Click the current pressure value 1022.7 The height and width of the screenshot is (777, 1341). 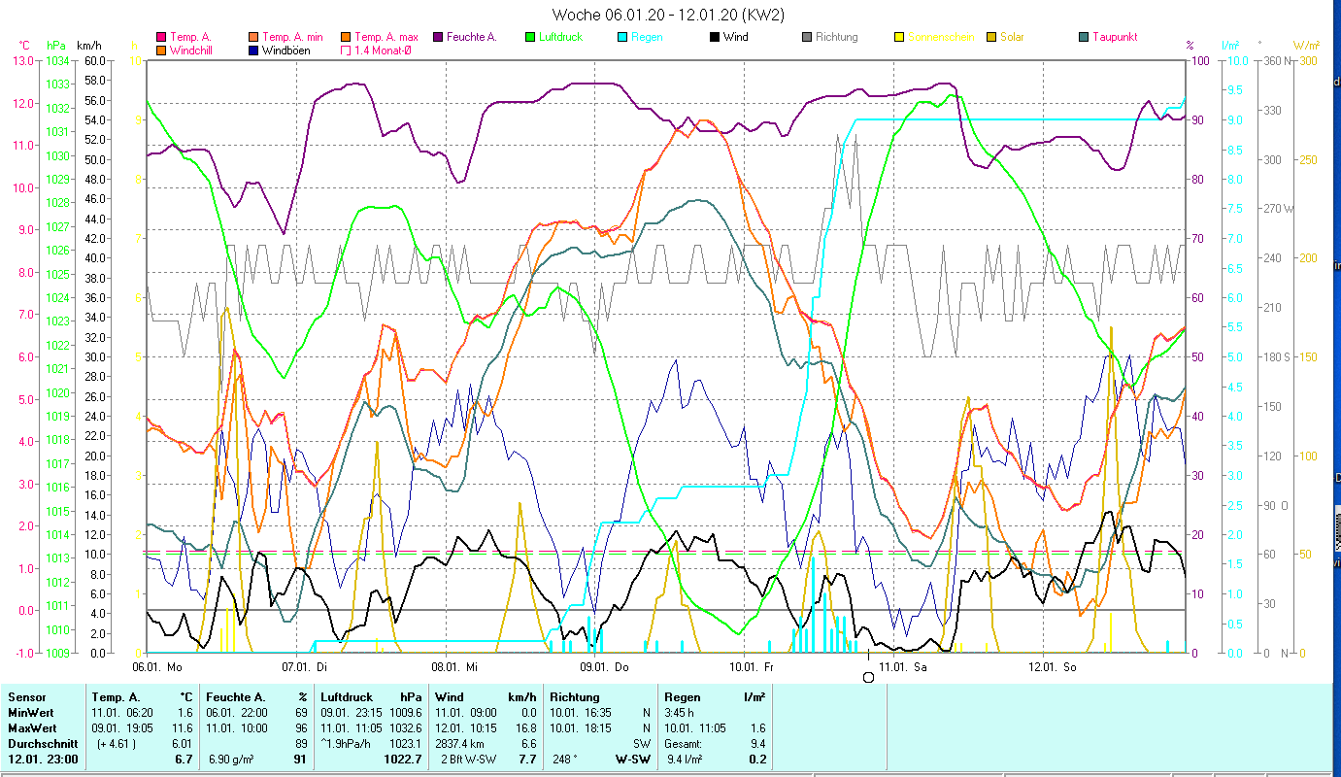coord(403,759)
